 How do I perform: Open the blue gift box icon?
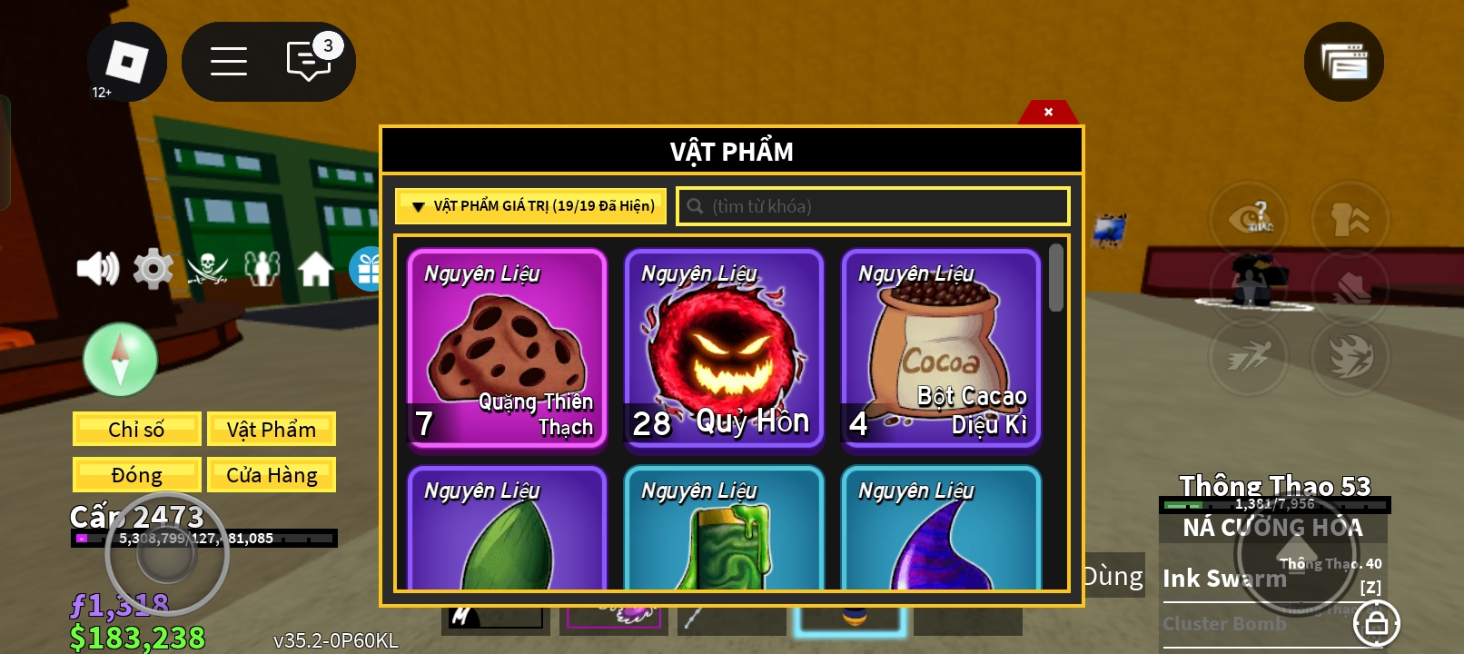click(x=365, y=269)
